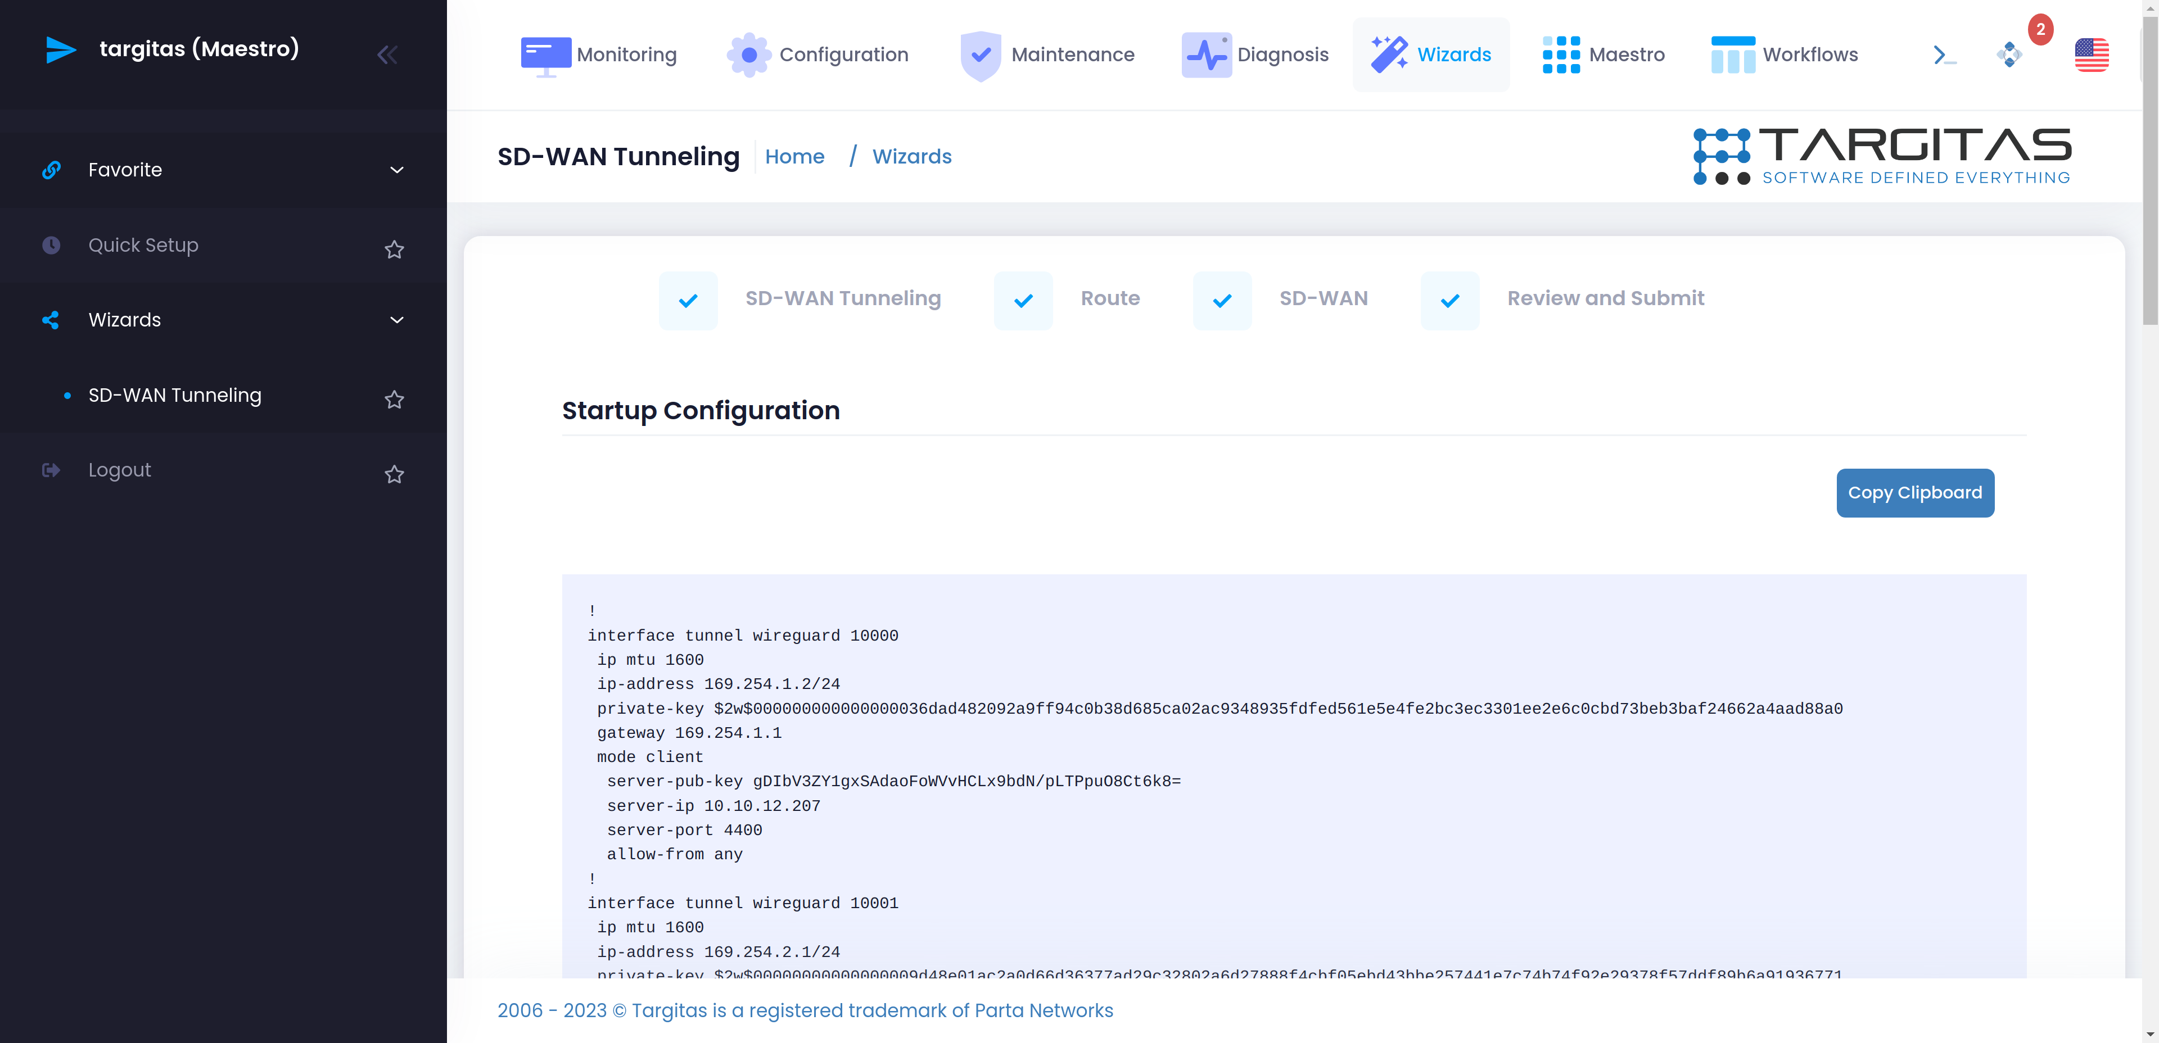Toggle the SD-WAN step checkmark

click(1221, 298)
